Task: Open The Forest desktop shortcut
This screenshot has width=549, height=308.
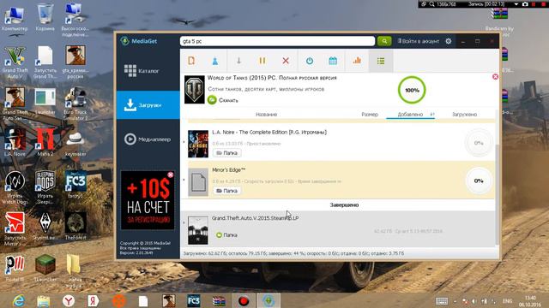Action: tap(75, 226)
